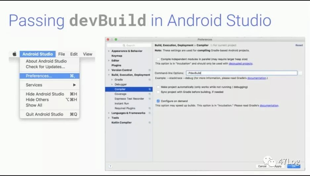The height and width of the screenshot is (176, 310).
Task: Enable Compile independent modules in parallel
Action: [158, 59]
